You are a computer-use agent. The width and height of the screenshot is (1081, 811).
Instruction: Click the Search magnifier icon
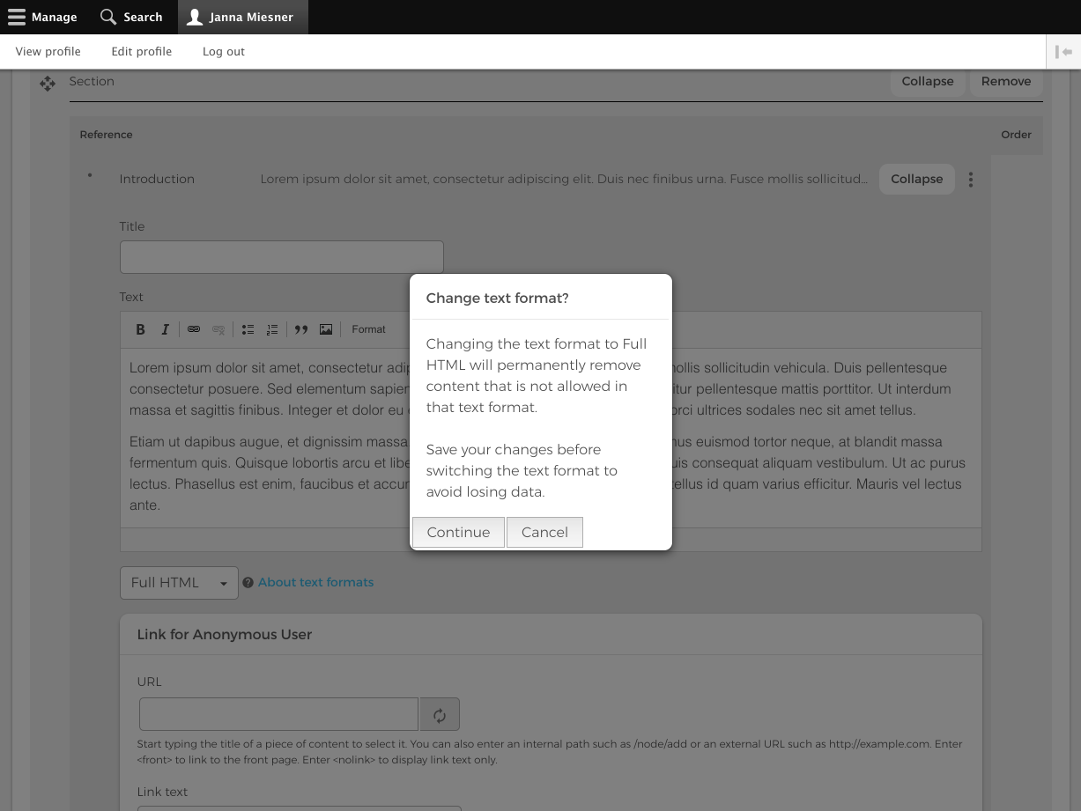(x=108, y=17)
